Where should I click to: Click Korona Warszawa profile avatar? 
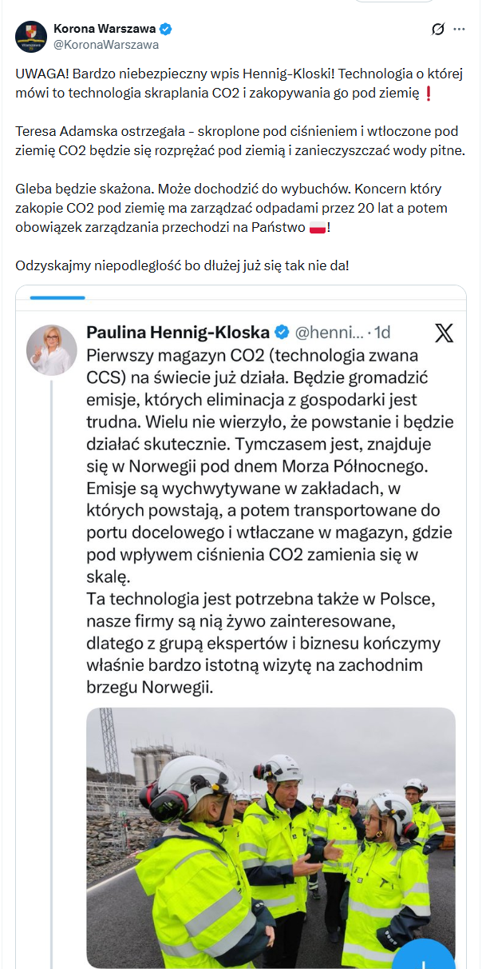tap(31, 37)
